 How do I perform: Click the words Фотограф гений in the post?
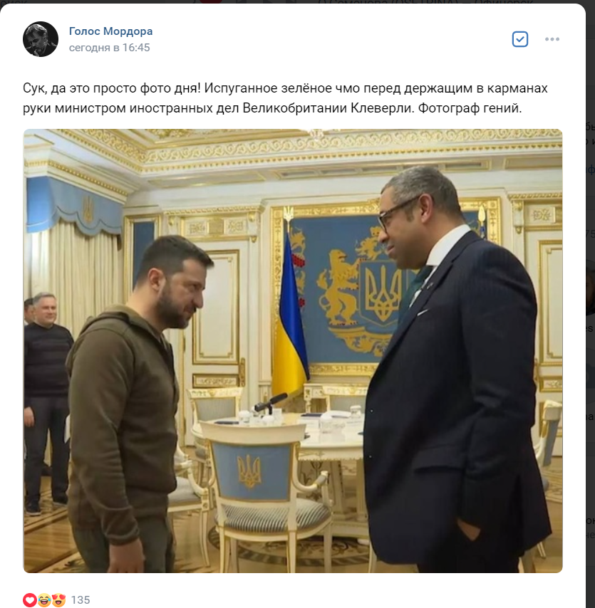tap(470, 108)
